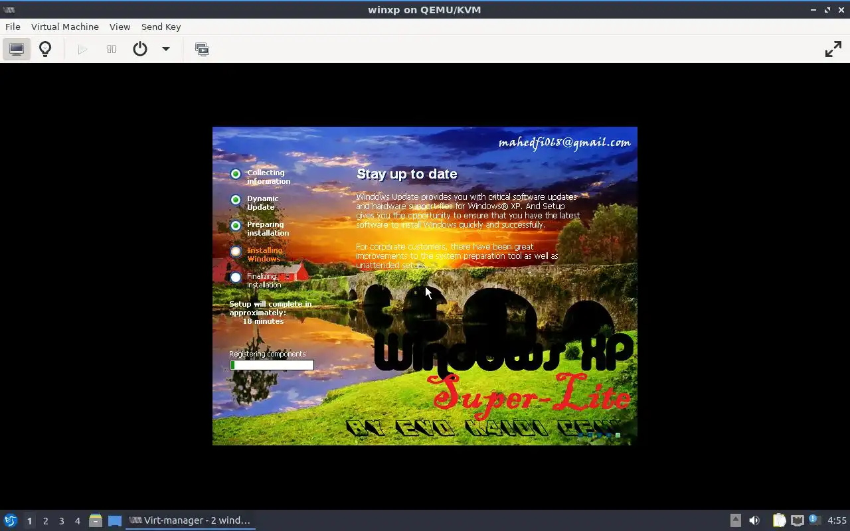This screenshot has height=531, width=850.
Task: Open the clipboard manager tray icon
Action: tap(779, 520)
